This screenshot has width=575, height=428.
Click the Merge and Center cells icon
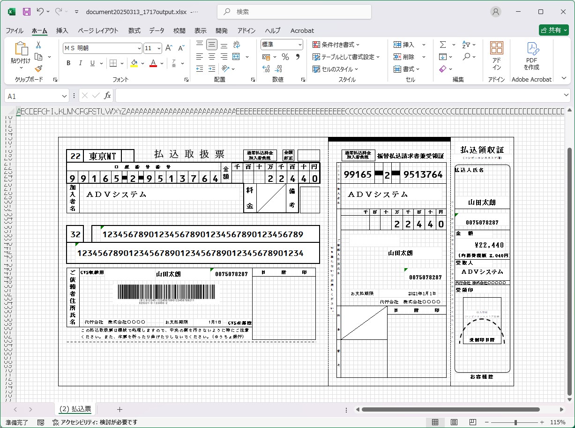click(x=236, y=57)
